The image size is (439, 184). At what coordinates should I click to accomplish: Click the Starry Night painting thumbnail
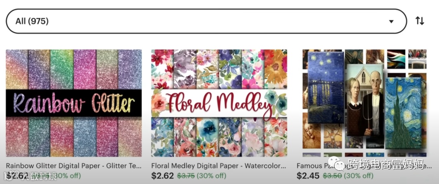[x=404, y=113]
